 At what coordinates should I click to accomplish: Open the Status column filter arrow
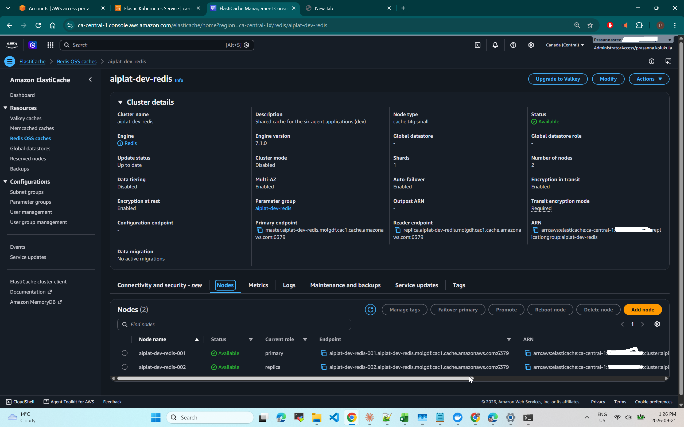[251, 339]
